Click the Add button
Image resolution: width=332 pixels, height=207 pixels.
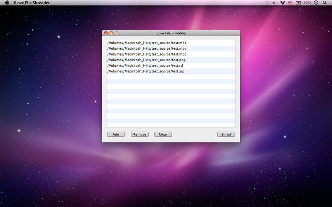coord(116,134)
